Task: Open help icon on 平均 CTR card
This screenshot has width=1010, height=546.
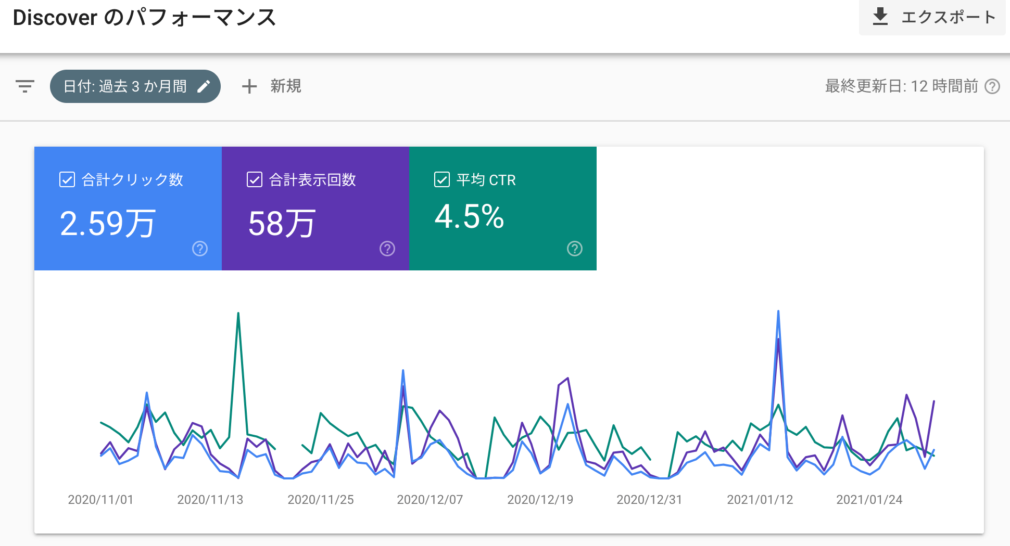Action: coord(575,249)
